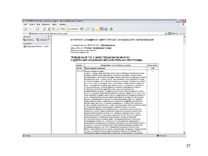Open the Ссылки folder in favorites
Image resolution: width=208 pixels, height=156 pixels.
point(27,43)
